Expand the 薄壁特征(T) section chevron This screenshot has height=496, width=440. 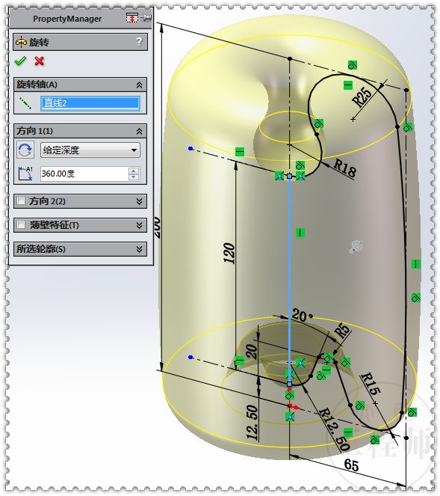pos(139,225)
